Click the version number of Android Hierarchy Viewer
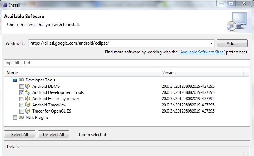 [188, 99]
